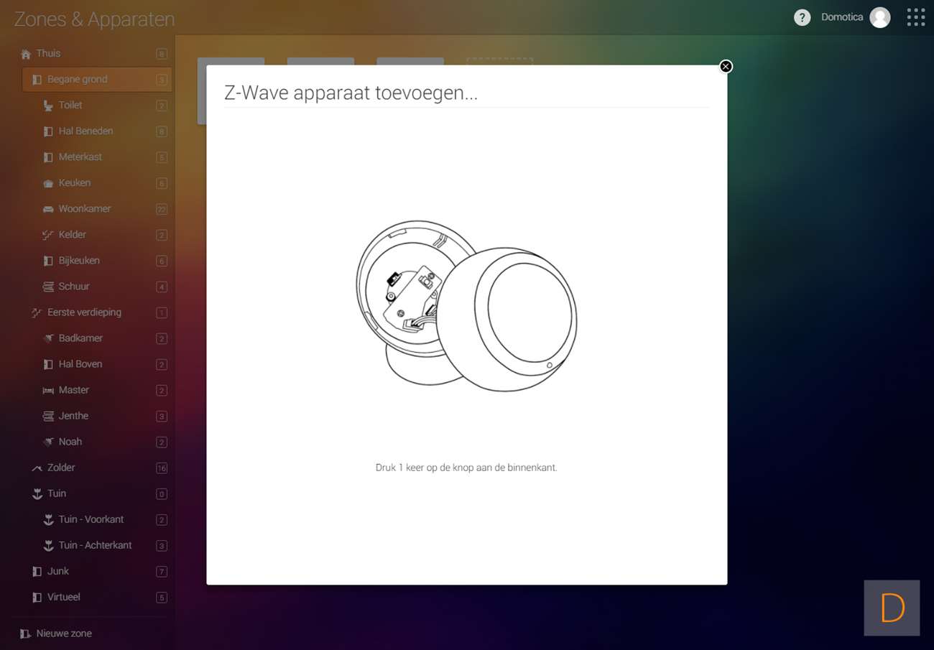Click the 'Zones & Apparaten' page title
The height and width of the screenshot is (650, 934).
[94, 19]
